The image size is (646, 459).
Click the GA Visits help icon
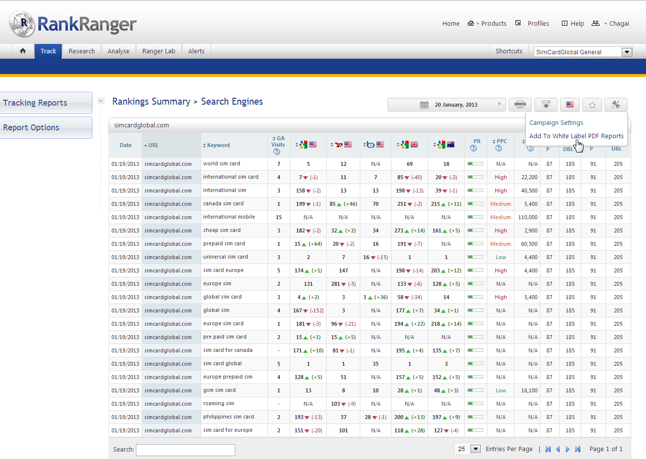[x=277, y=152]
